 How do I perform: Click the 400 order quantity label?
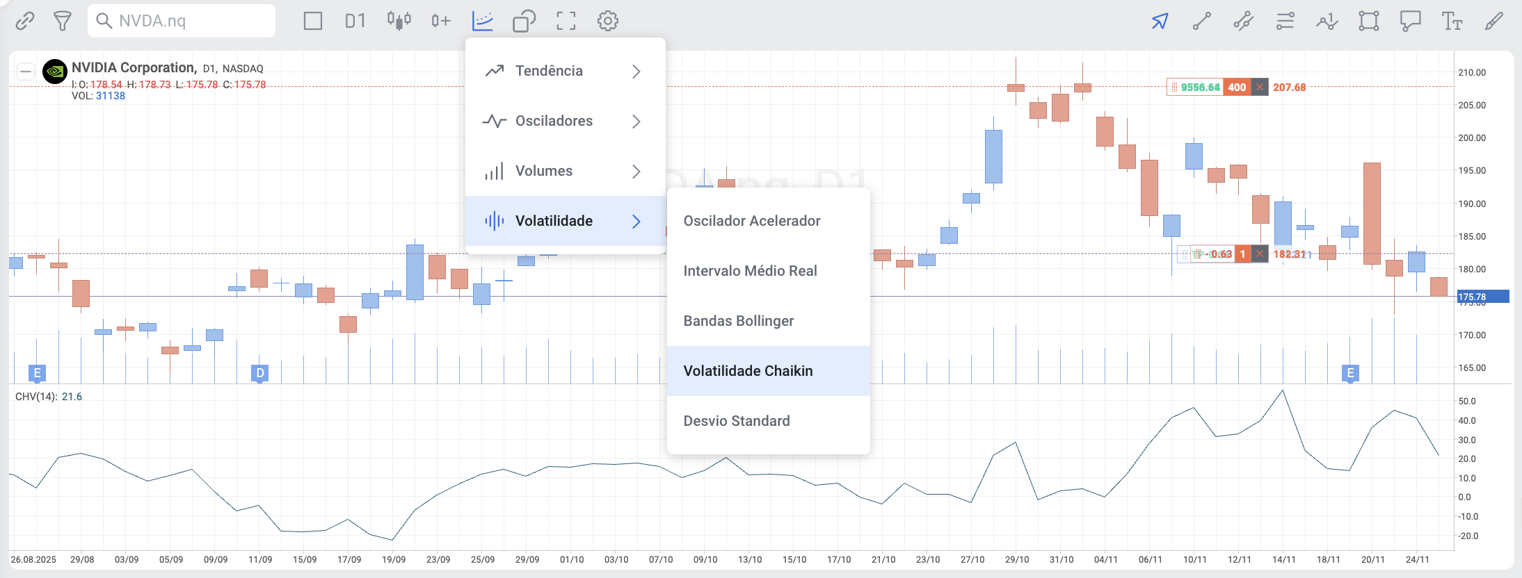1237,87
